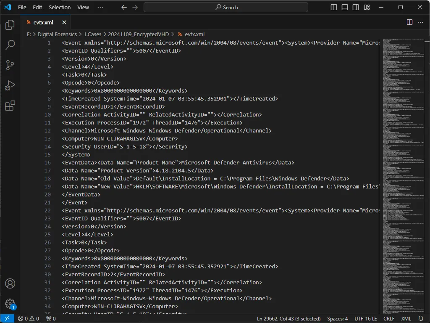Expand the editor More Actions ellipsis
This screenshot has height=323, width=430.
tap(420, 22)
